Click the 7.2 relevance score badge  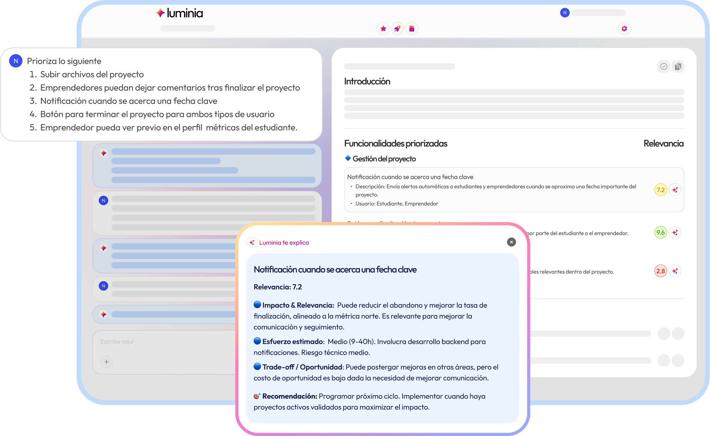[x=661, y=190]
